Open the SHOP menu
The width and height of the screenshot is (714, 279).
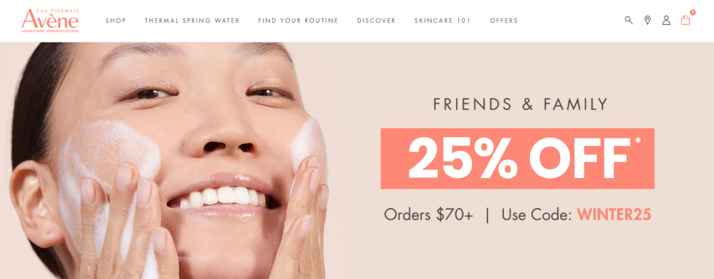click(x=116, y=20)
